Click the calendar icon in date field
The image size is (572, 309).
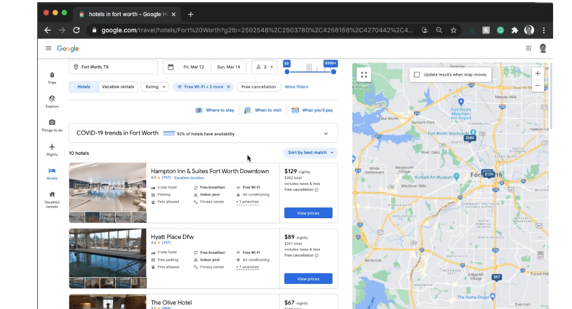[170, 67]
